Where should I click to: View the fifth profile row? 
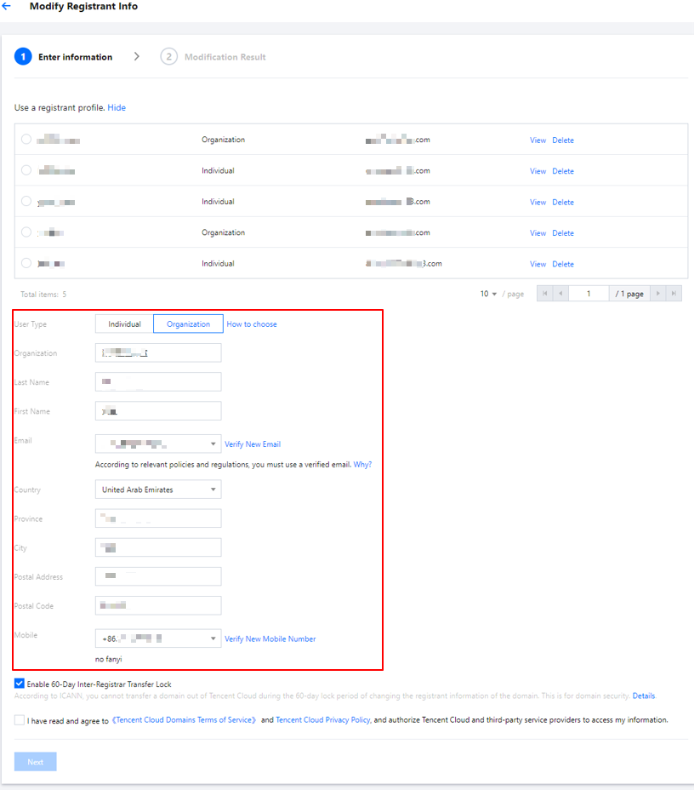point(538,265)
